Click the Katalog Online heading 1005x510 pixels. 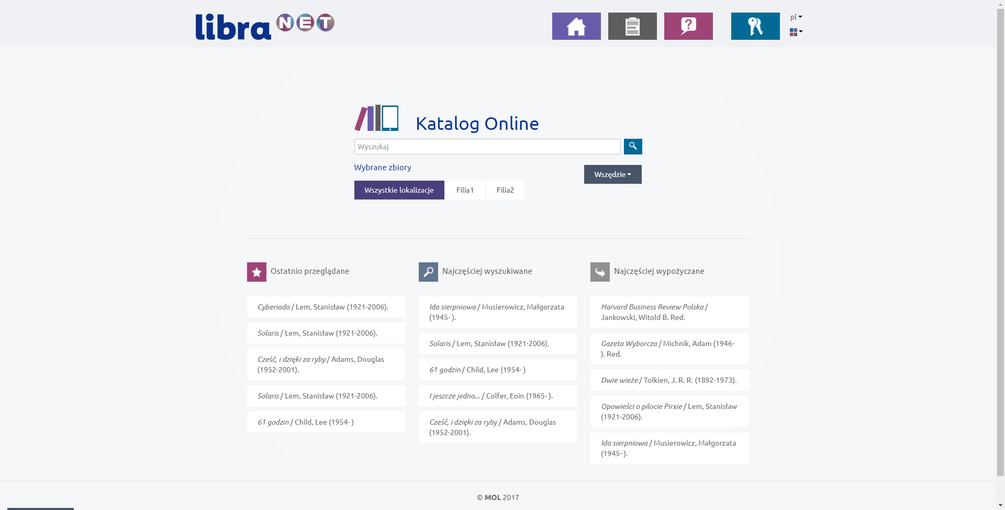click(x=477, y=124)
